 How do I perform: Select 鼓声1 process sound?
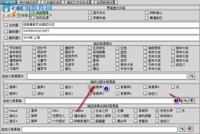pyautogui.click(x=6, y=87)
